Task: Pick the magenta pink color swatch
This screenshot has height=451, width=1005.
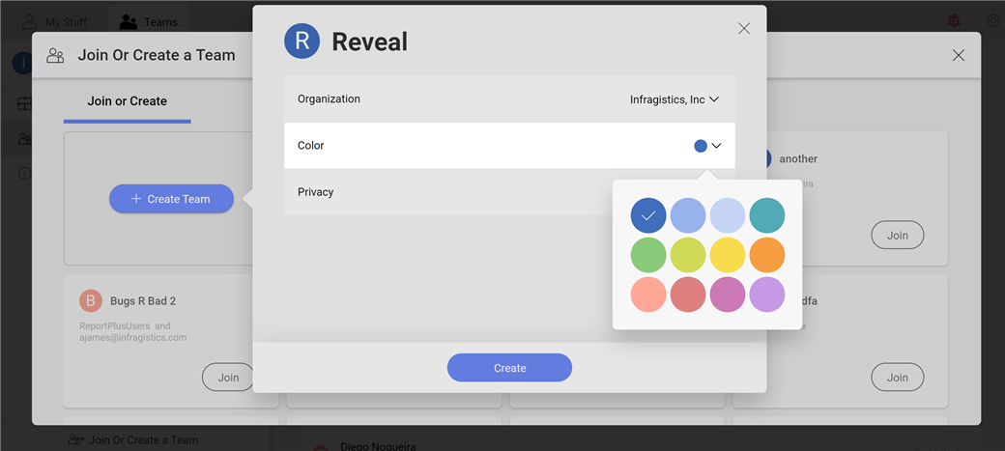Action: 728,295
